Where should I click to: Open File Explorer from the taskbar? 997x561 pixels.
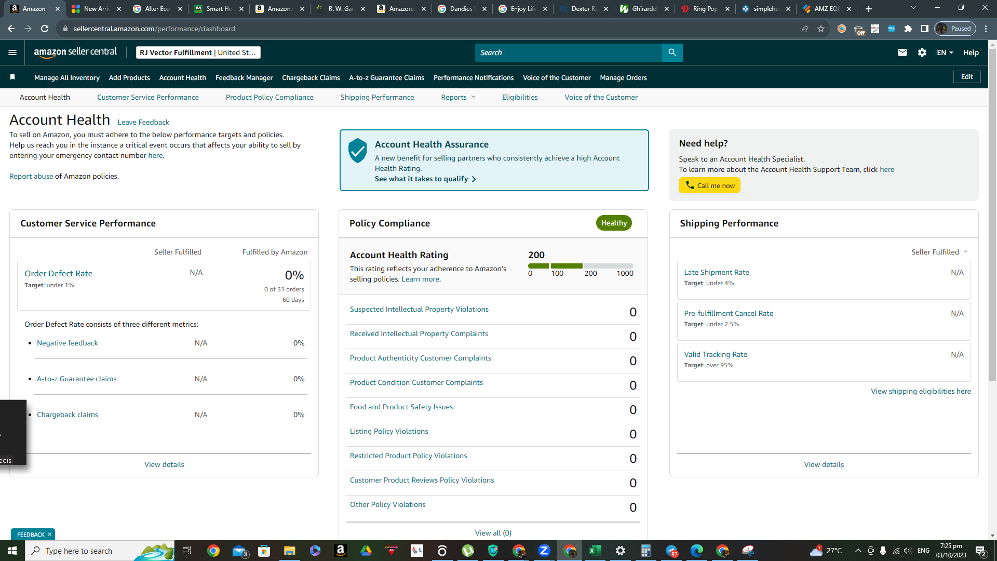290,551
